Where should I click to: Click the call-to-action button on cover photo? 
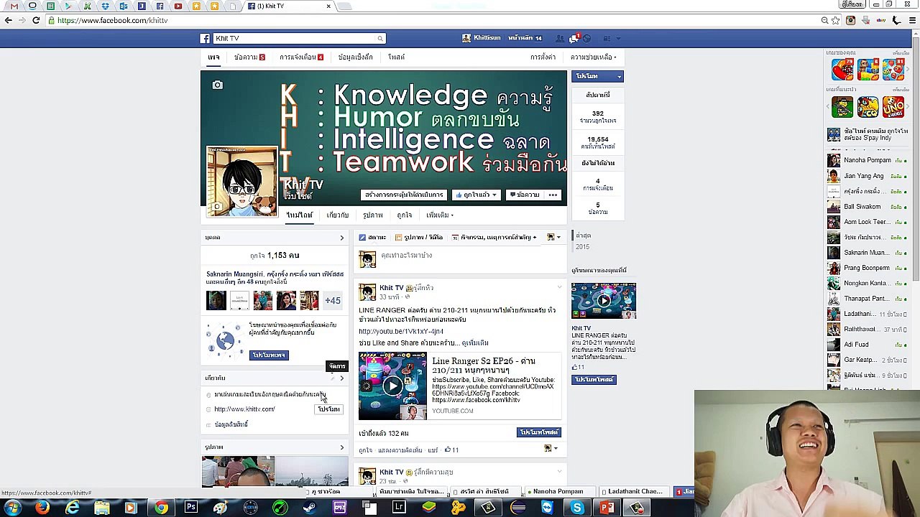[x=404, y=195]
